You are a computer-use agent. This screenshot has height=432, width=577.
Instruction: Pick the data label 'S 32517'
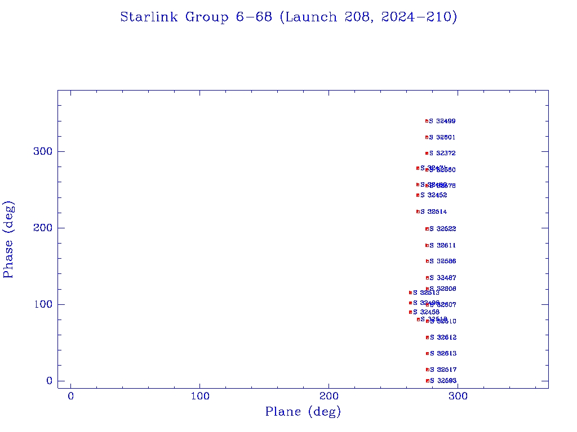443,370
